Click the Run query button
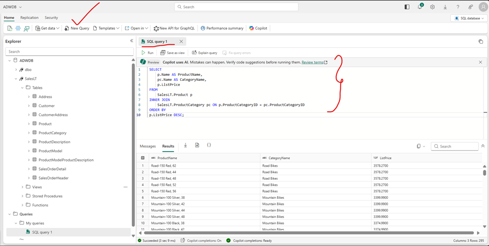The width and height of the screenshot is (489, 246). [147, 53]
